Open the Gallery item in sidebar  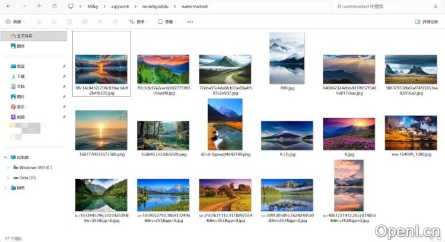click(20, 46)
